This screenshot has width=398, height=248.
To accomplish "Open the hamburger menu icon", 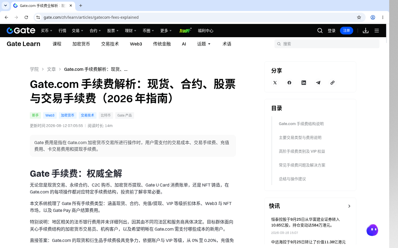I will tap(377, 31).
